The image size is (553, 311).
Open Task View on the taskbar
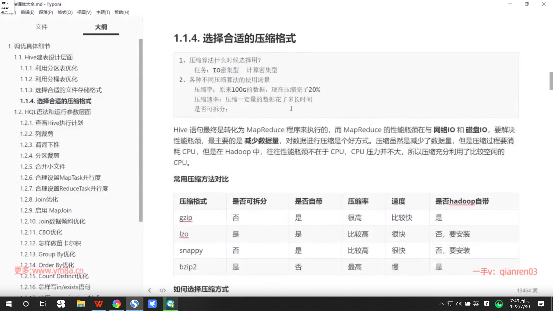click(x=43, y=304)
